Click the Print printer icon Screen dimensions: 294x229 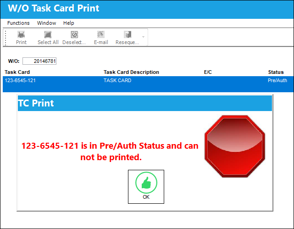(x=21, y=35)
